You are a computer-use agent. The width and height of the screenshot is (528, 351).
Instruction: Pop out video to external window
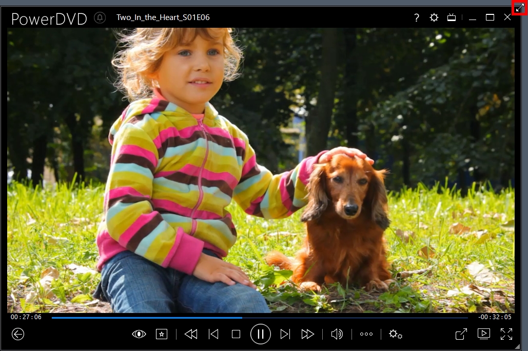tap(461, 334)
